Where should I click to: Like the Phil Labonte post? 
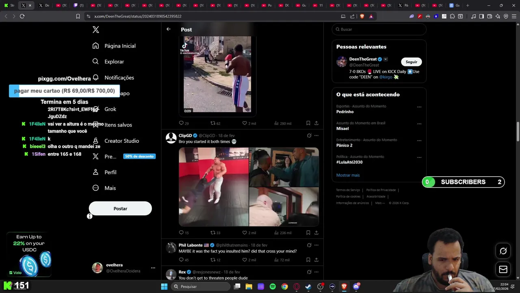coord(244,260)
